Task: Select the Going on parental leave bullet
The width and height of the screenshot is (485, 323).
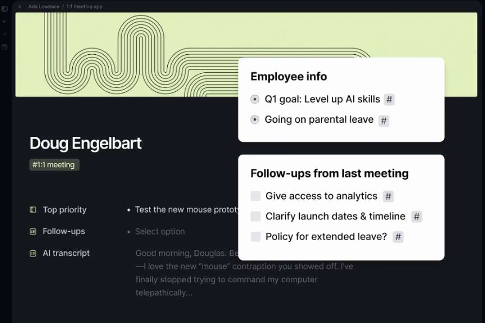Action: tap(255, 120)
